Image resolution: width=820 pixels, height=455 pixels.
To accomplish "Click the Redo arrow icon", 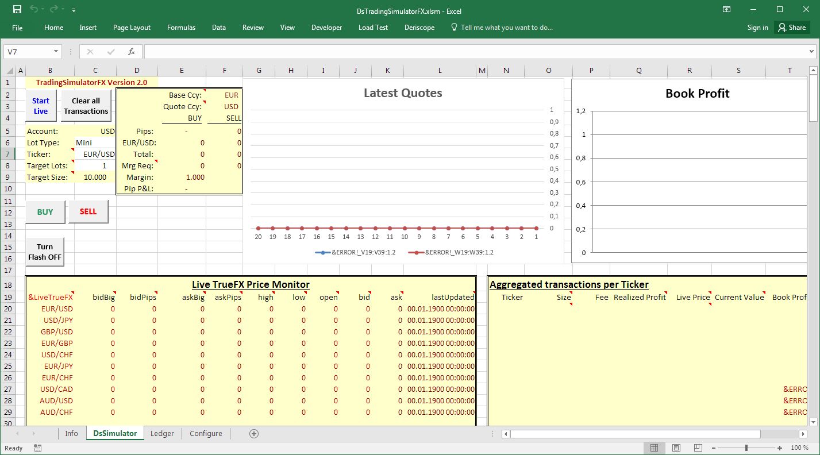I will (x=53, y=10).
